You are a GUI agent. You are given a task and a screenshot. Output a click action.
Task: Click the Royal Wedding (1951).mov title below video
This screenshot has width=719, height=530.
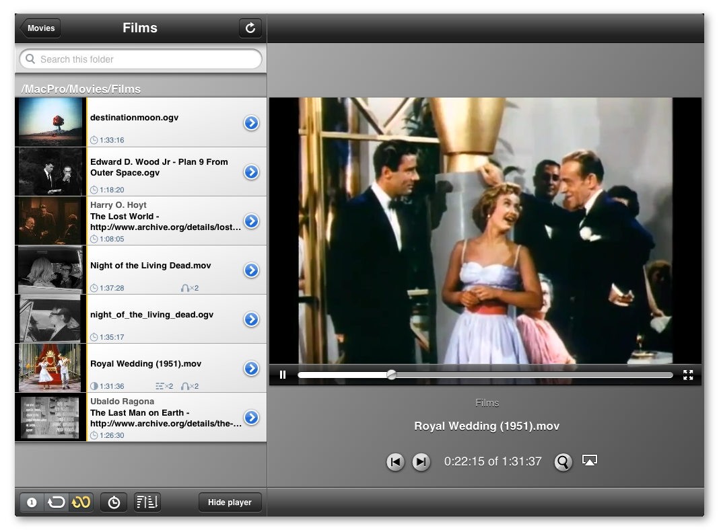pos(487,426)
